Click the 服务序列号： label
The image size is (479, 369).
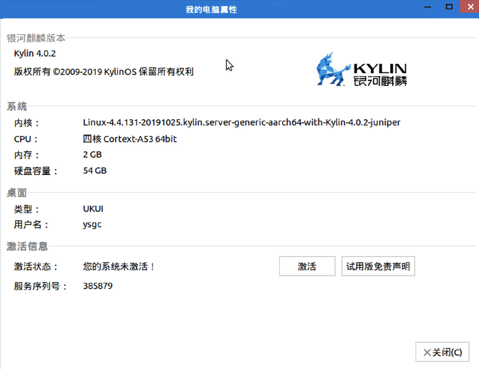pos(40,286)
